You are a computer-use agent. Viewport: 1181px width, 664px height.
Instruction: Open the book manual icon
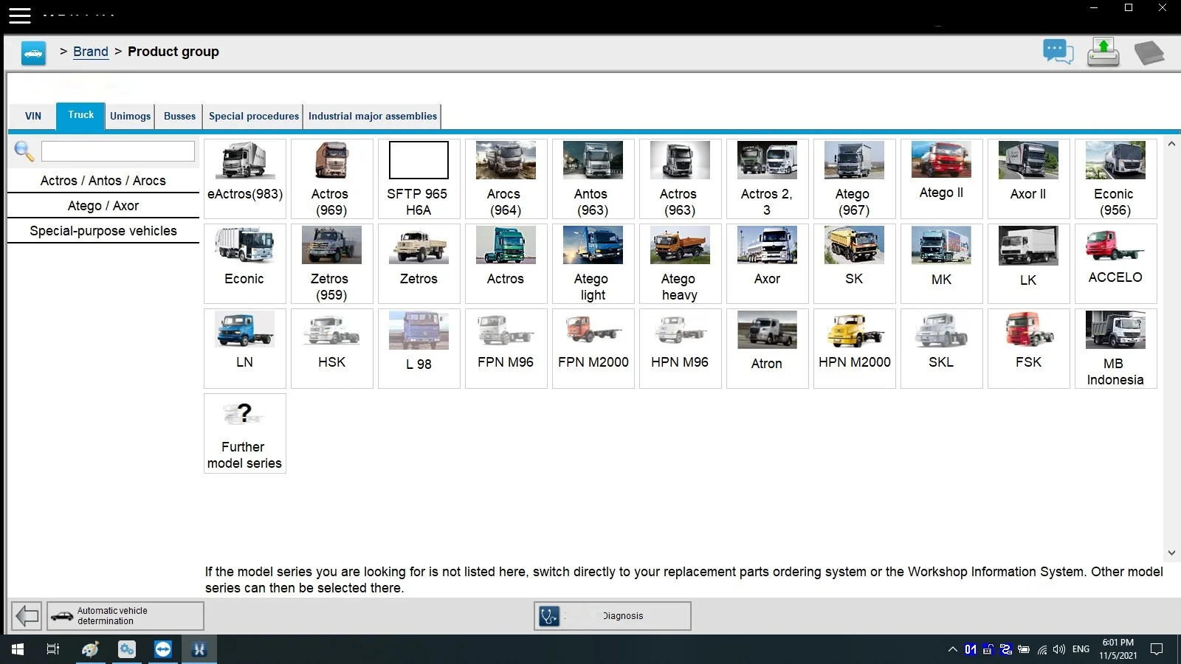[x=1149, y=52]
